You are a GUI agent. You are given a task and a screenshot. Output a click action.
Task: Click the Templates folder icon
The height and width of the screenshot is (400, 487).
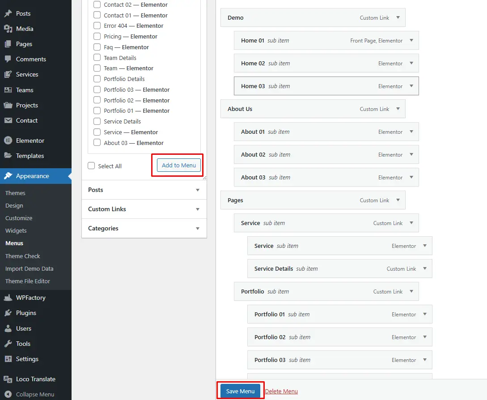coord(8,156)
